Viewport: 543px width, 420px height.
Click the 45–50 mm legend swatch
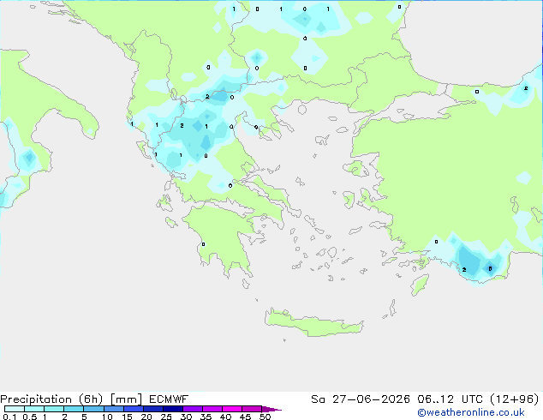point(252,409)
